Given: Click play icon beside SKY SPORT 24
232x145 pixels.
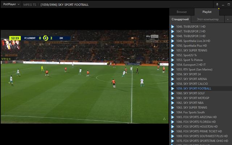Looking at the screenshot, I should [173, 74].
